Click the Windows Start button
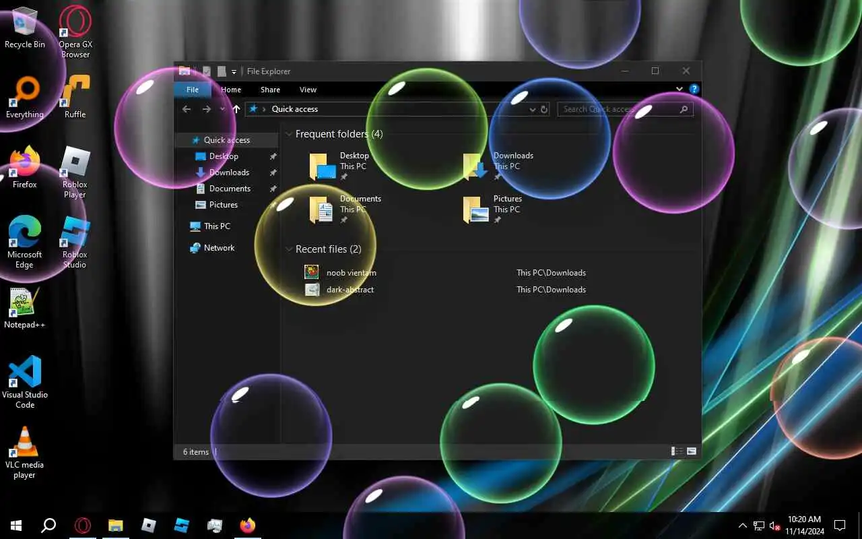862x539 pixels. pos(16,525)
